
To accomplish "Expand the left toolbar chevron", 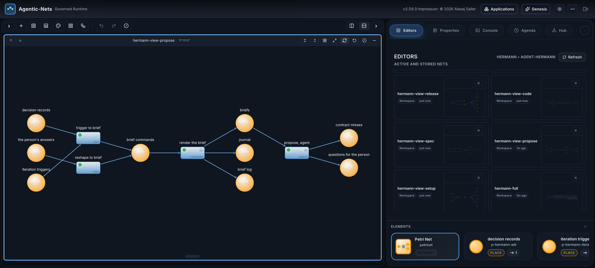I will (x=9, y=26).
